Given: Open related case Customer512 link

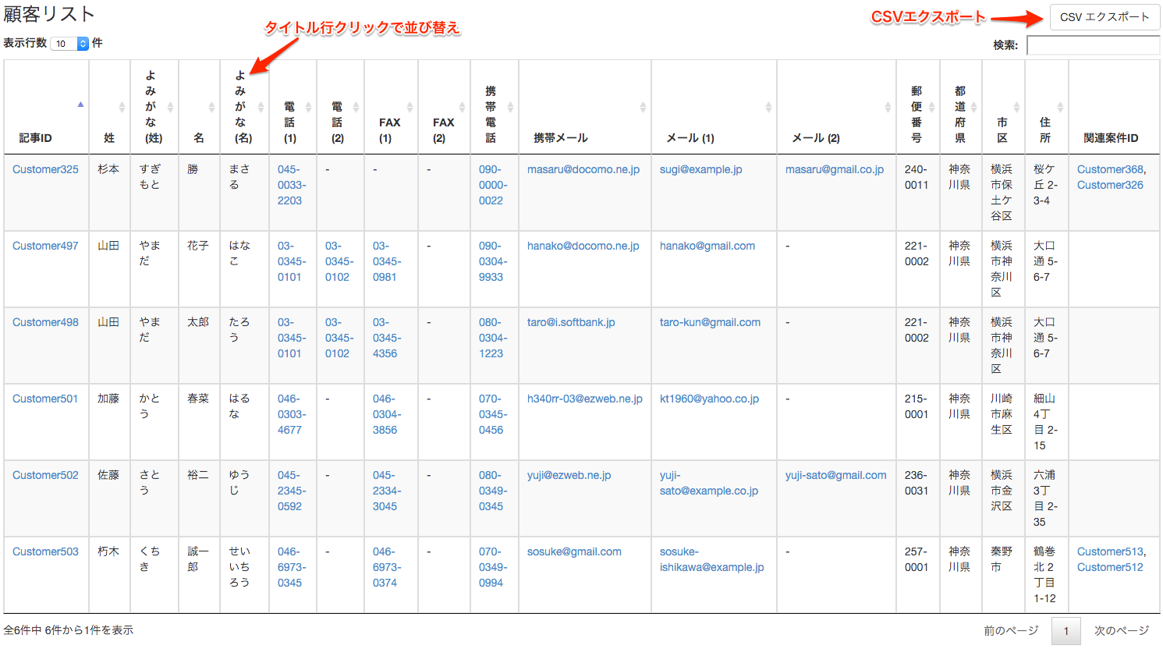Looking at the screenshot, I should click(1110, 567).
